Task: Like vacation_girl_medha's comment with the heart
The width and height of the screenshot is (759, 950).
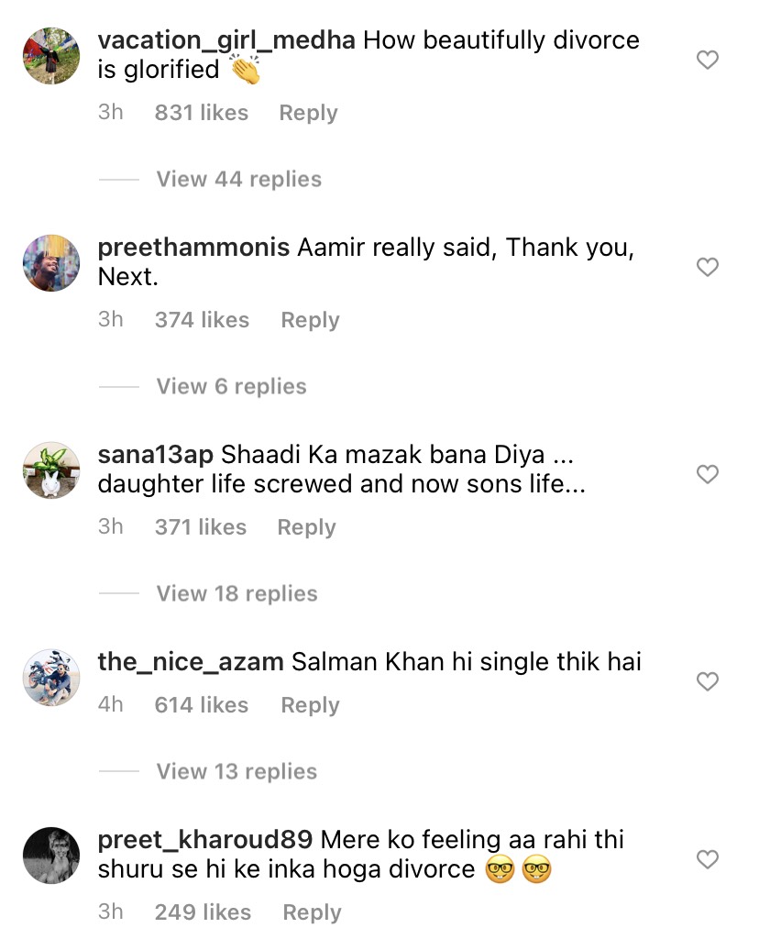Action: click(708, 61)
